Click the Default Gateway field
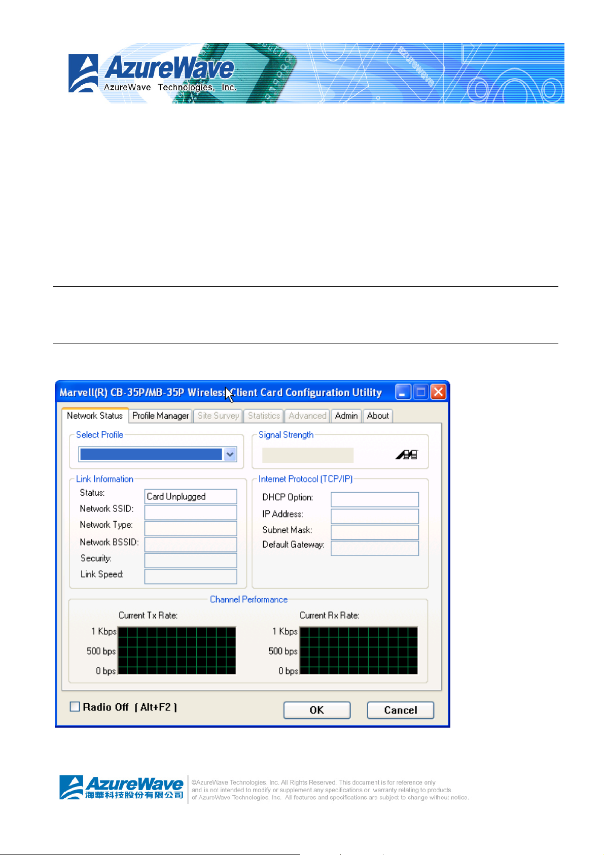The image size is (604, 855). pyautogui.click(x=375, y=548)
